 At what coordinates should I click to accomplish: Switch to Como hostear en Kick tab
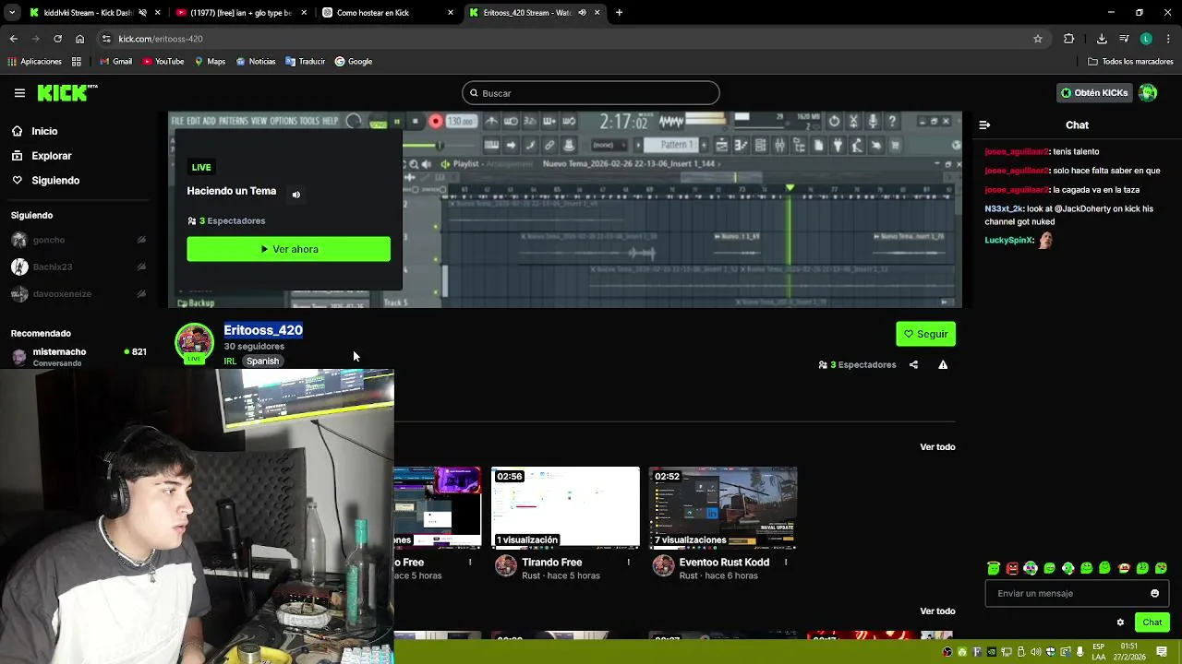point(388,13)
